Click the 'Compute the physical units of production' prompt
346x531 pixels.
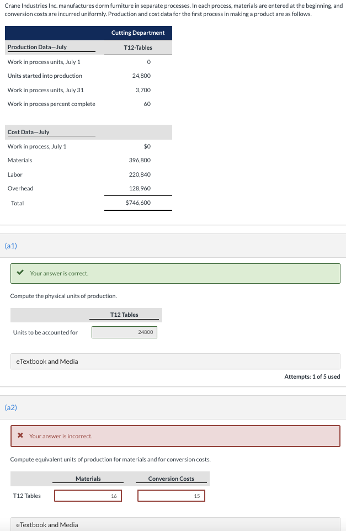pyautogui.click(x=63, y=296)
